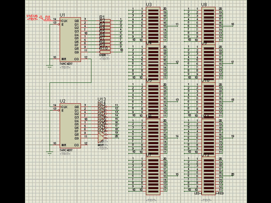
Task: Click the E enable pin name on U1
Action: (x=63, y=25)
